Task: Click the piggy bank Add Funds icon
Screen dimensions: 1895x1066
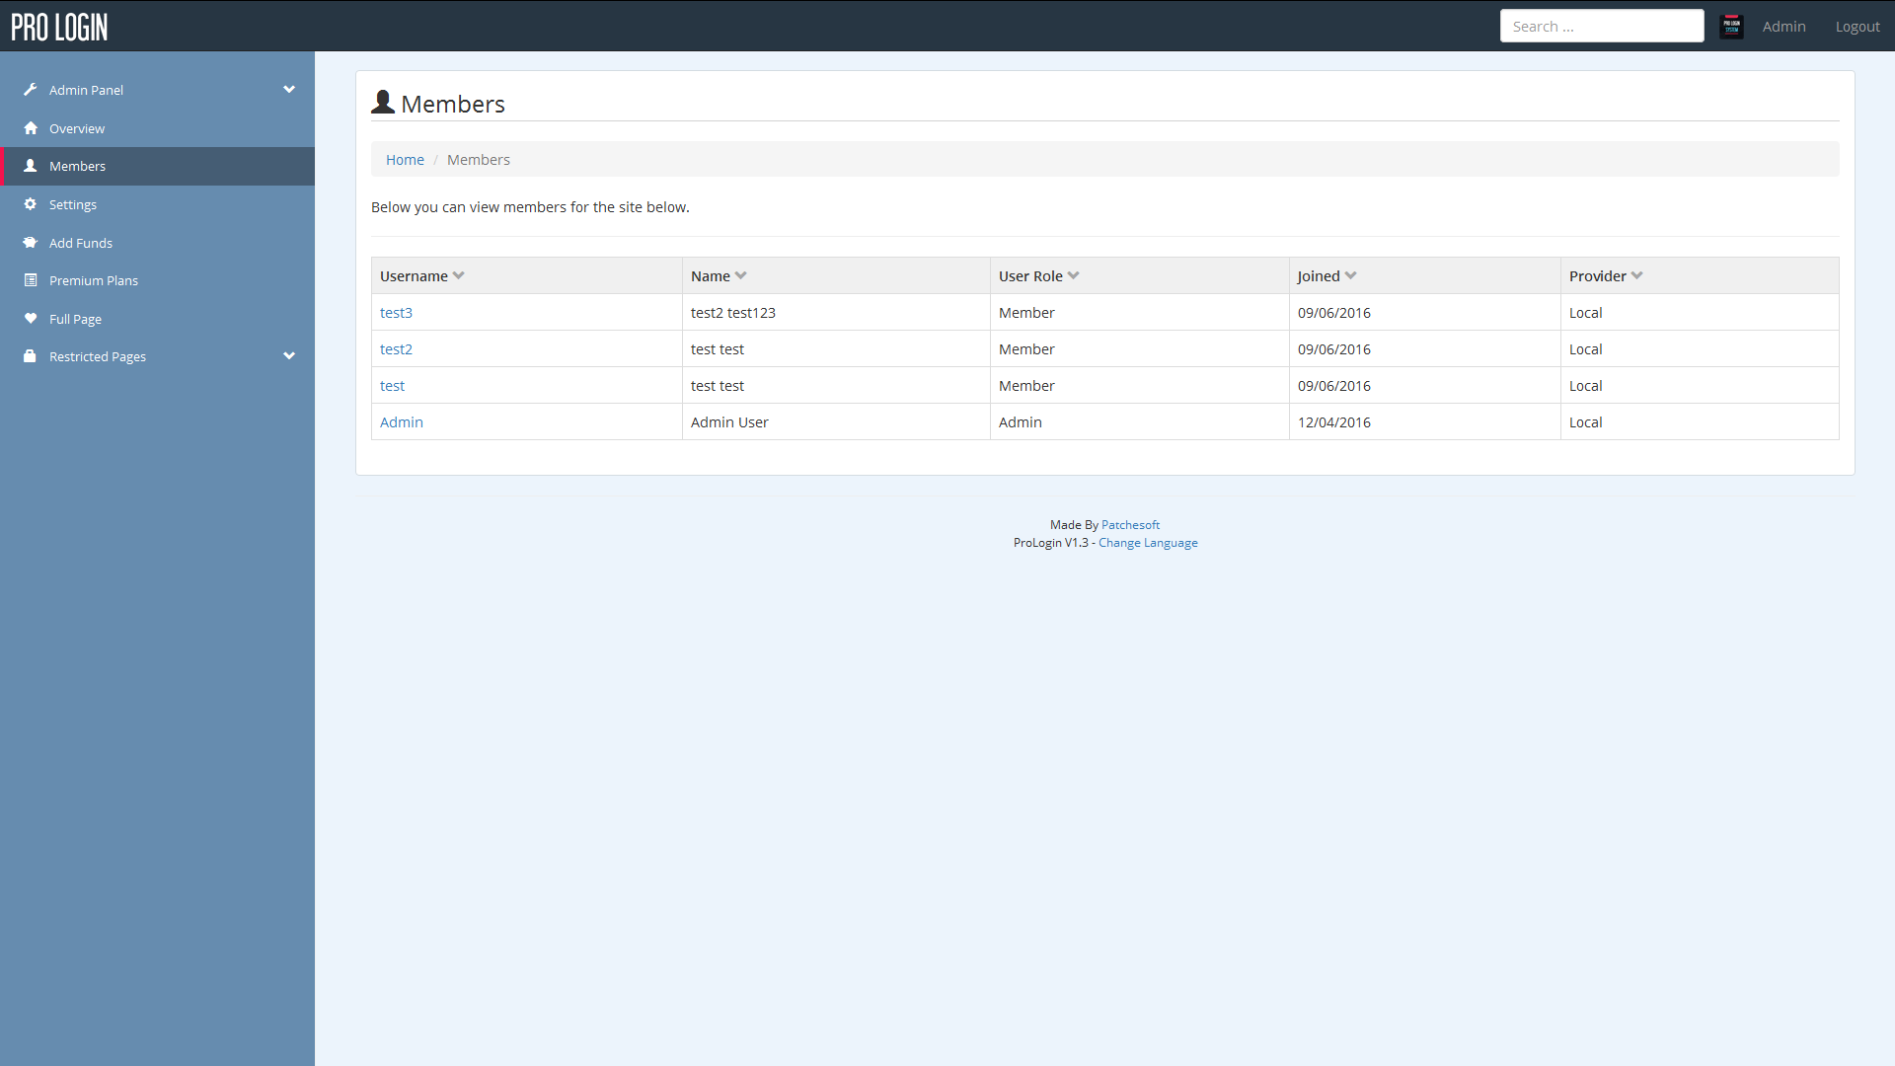Action: click(31, 243)
